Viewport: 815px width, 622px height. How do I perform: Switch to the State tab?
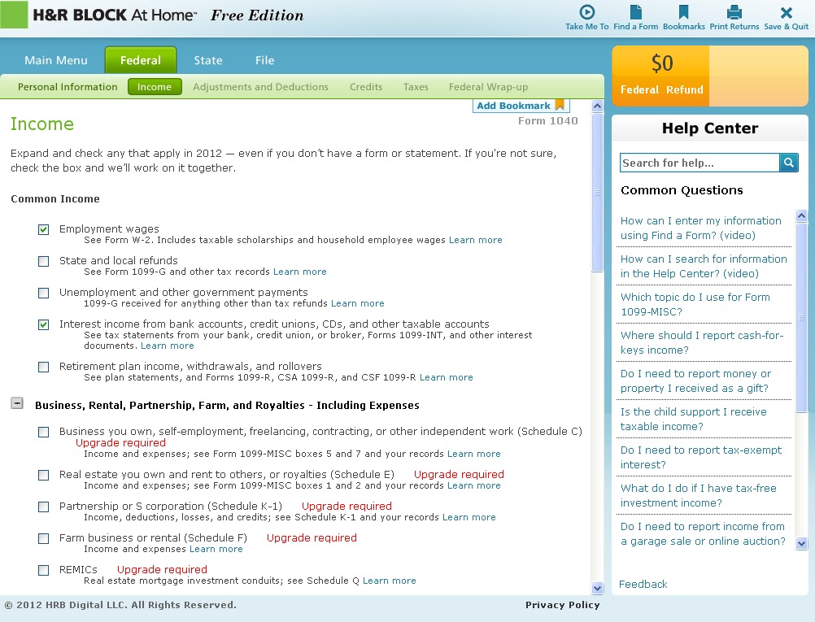click(207, 59)
